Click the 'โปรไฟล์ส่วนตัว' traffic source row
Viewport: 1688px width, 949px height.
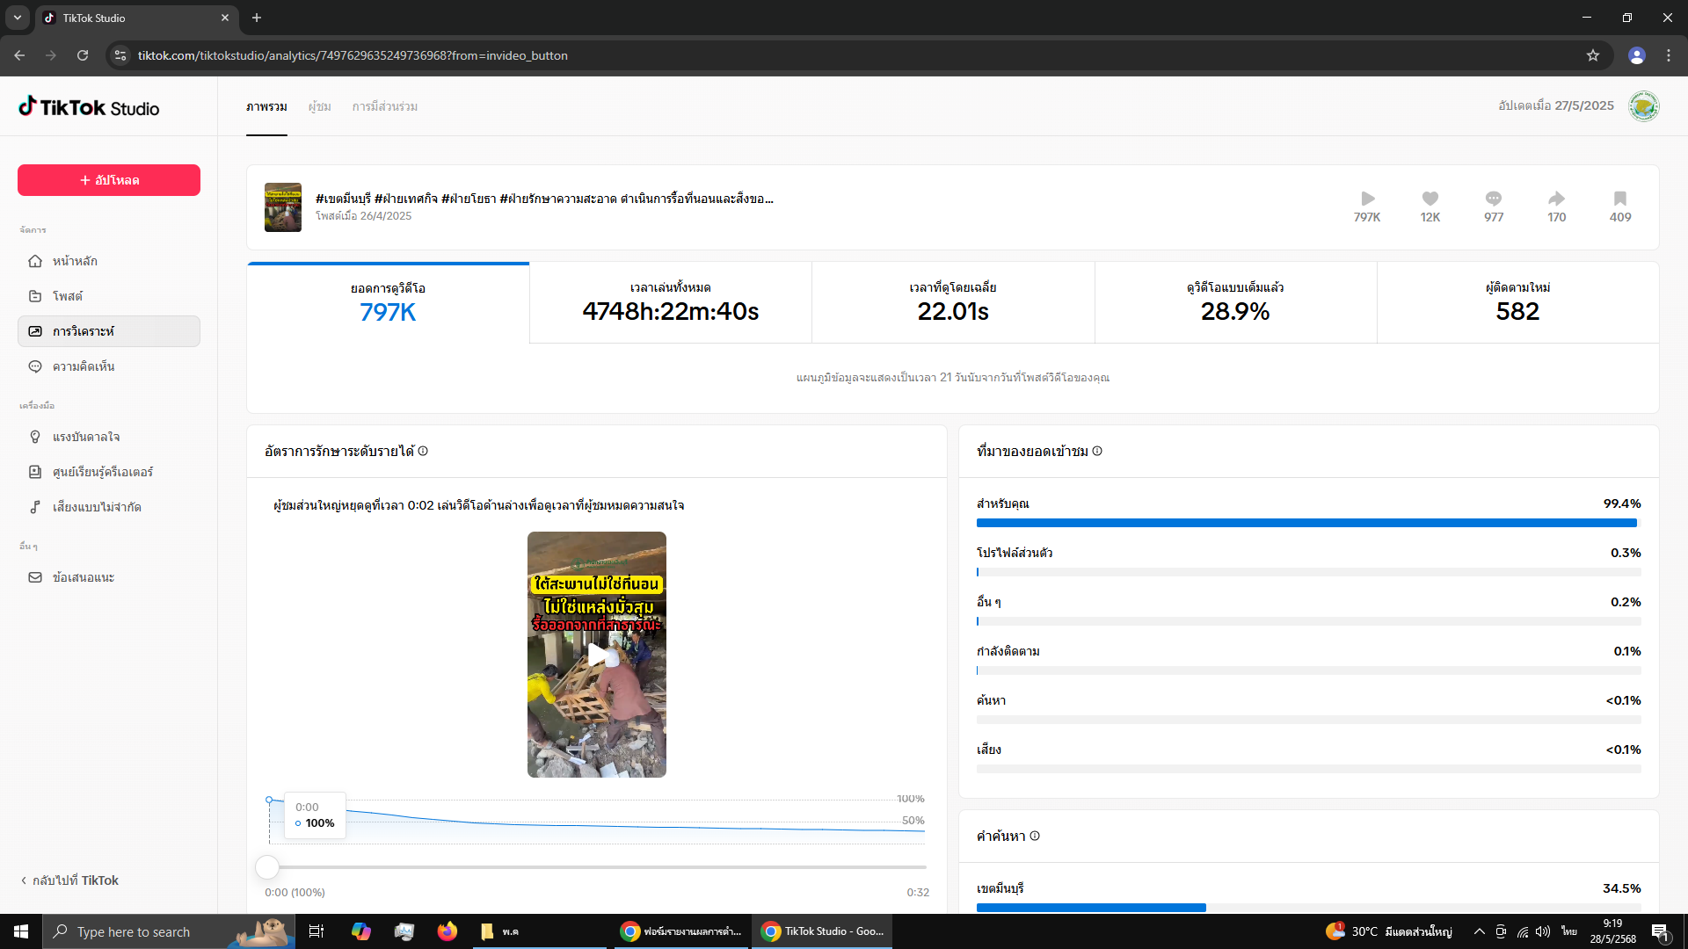pyautogui.click(x=1308, y=562)
